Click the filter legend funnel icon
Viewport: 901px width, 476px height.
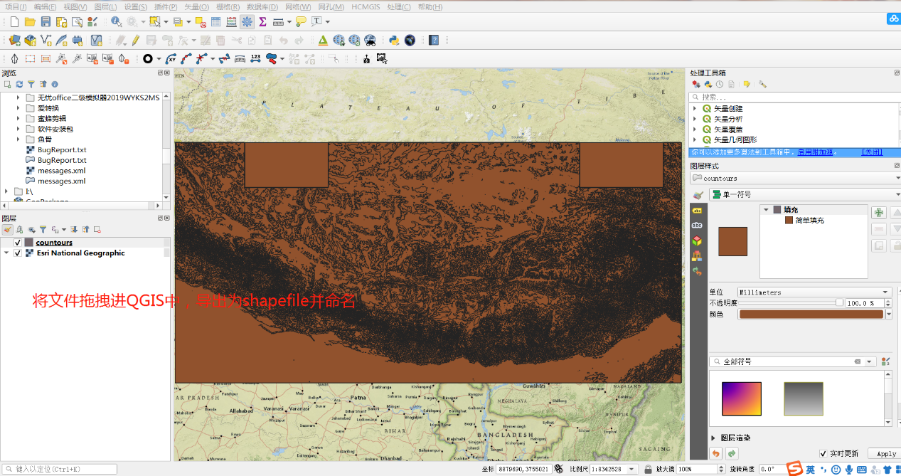click(43, 230)
